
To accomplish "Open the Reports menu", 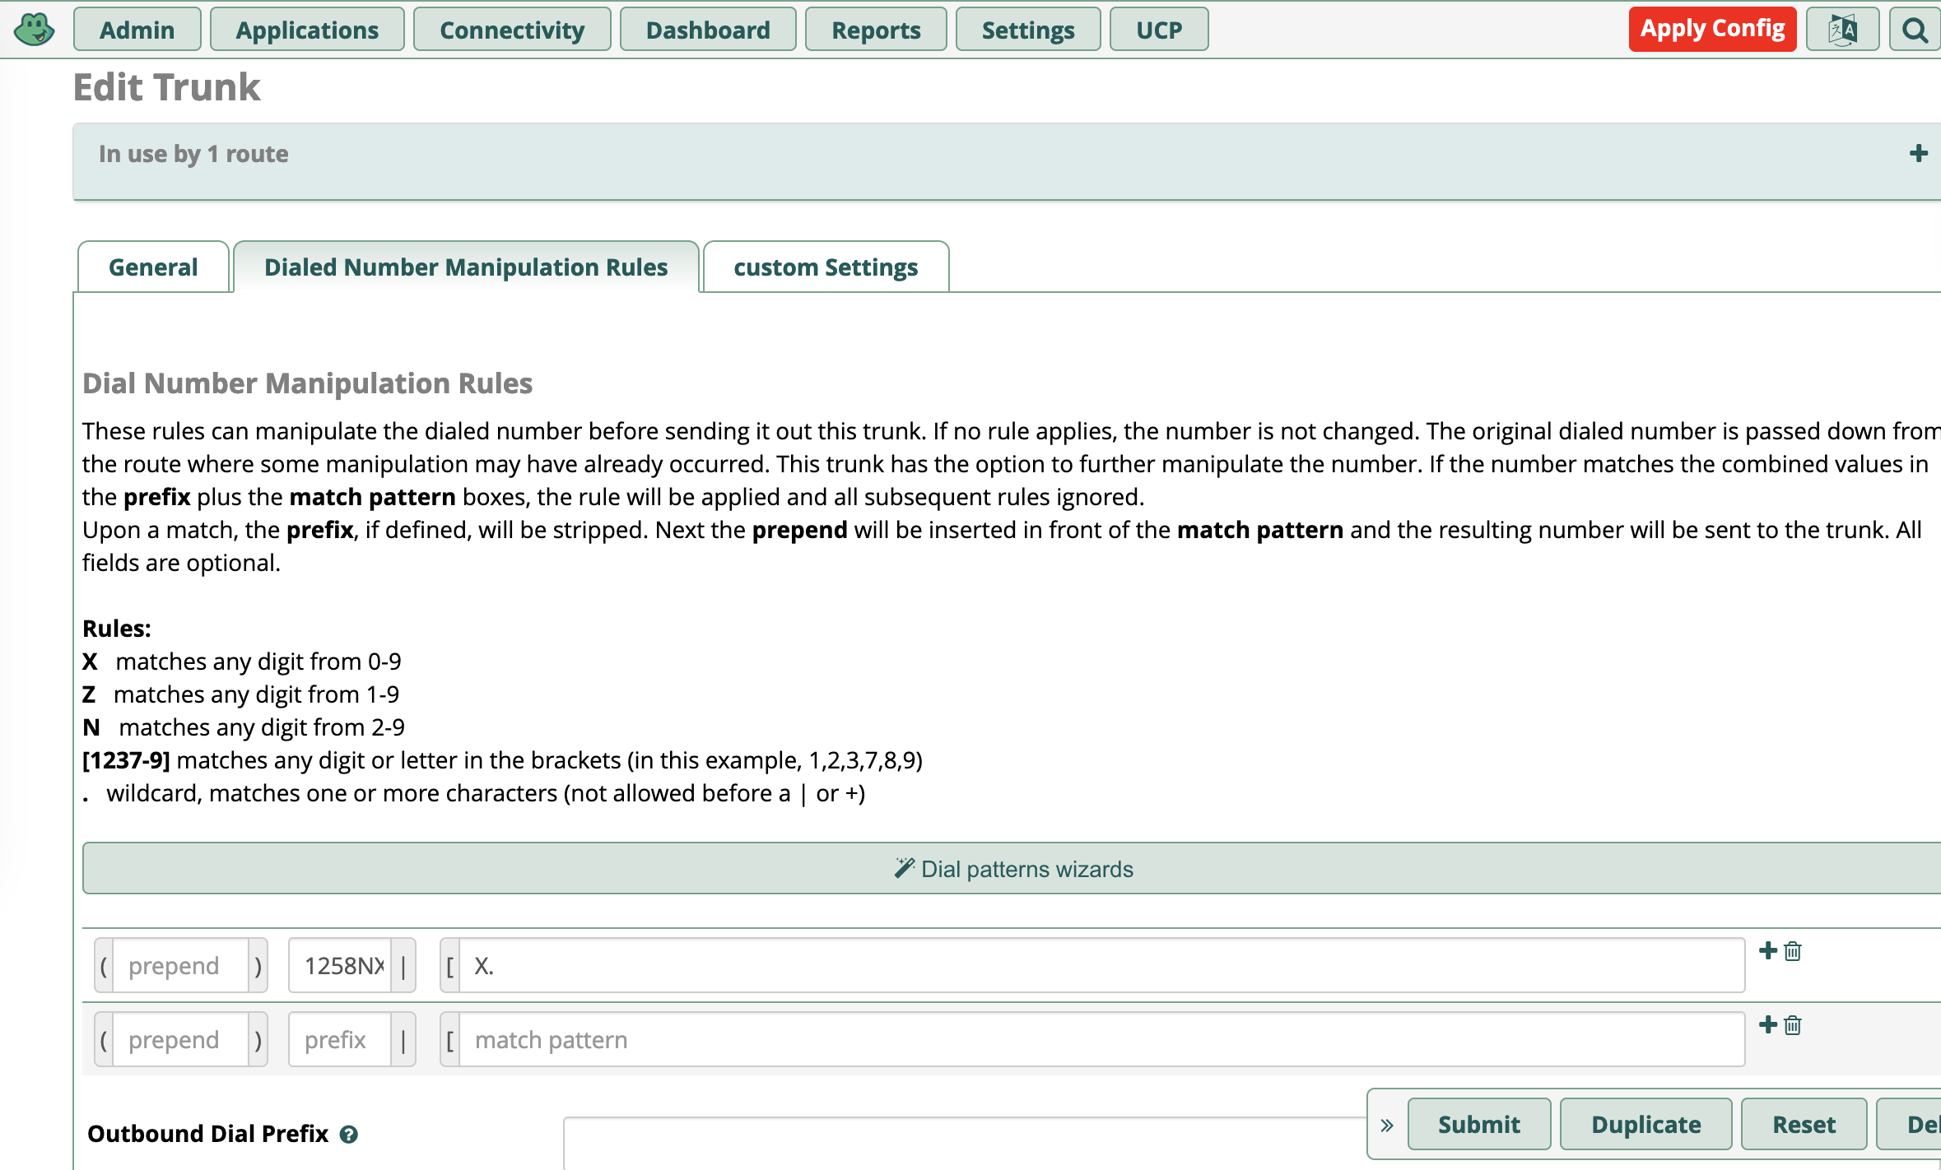I will (x=875, y=29).
